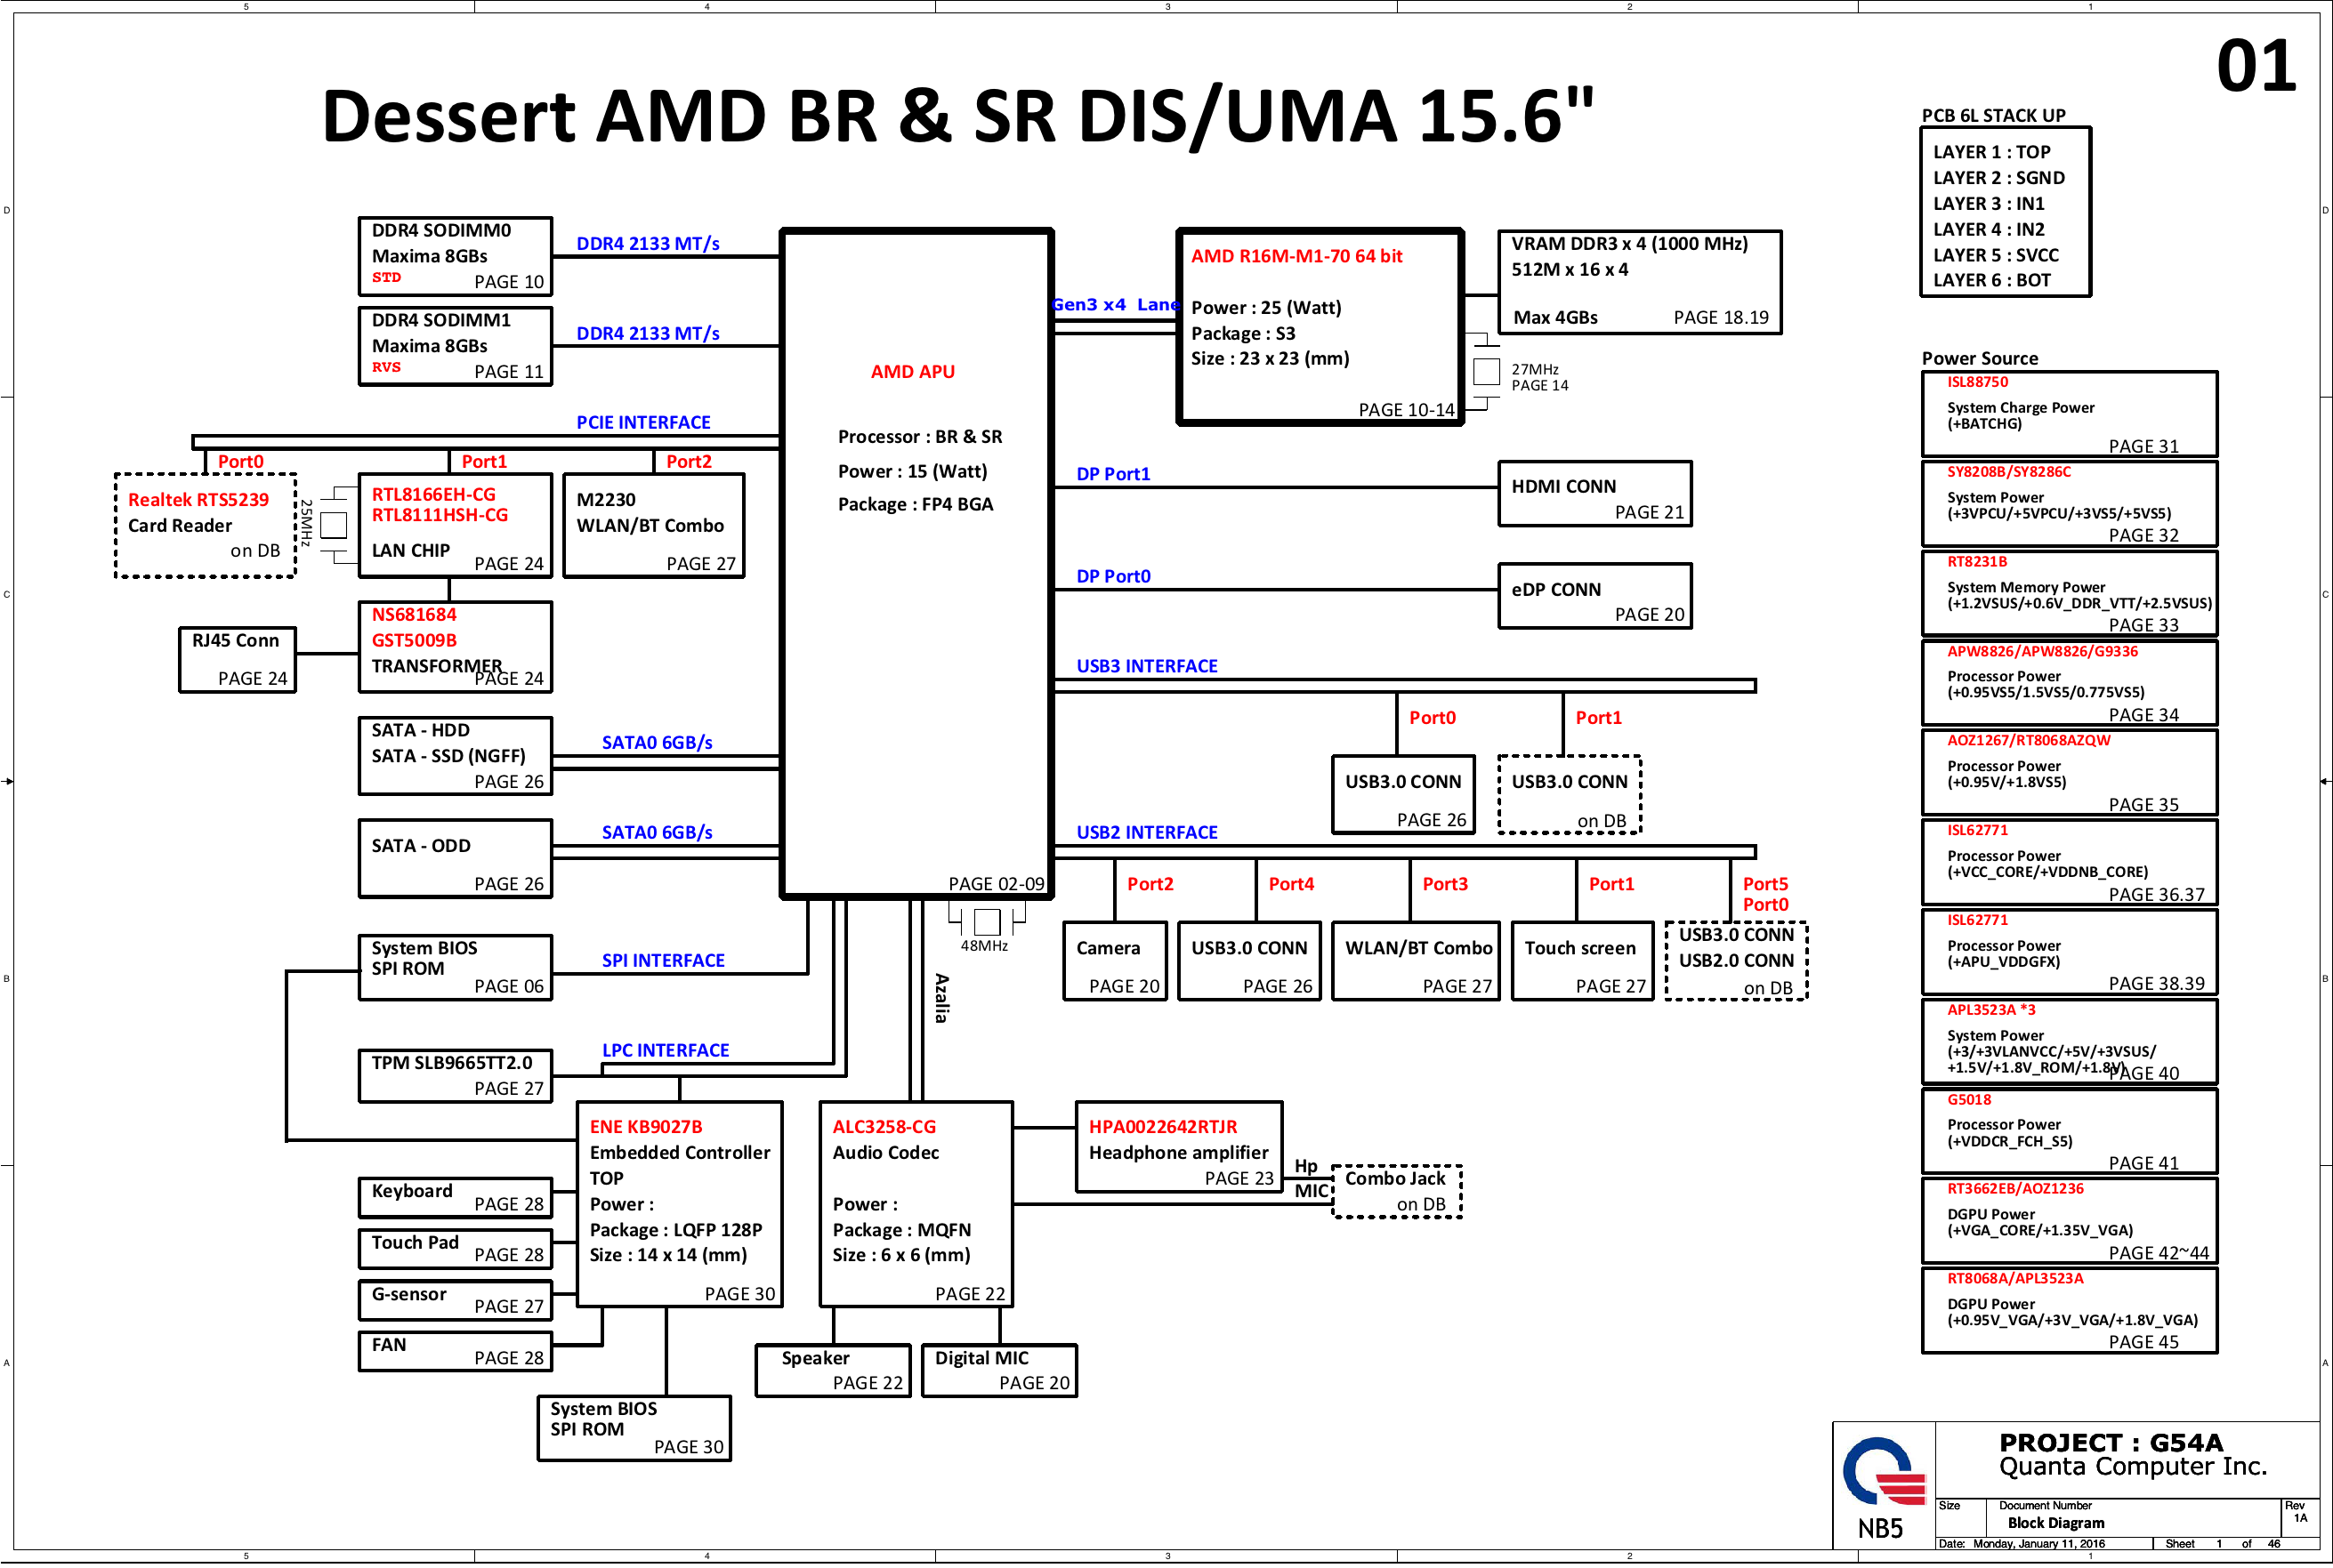Click USB3.0 CONN PAGE 26 under USB2 Port4
Viewport: 2333px width, 1568px height.
(1249, 961)
